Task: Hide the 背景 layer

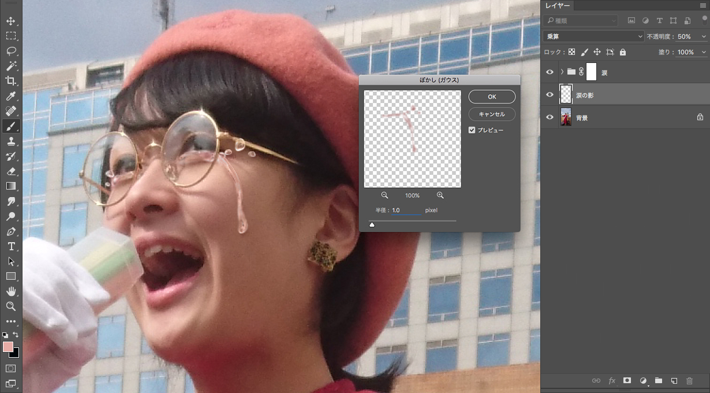Action: coord(550,117)
